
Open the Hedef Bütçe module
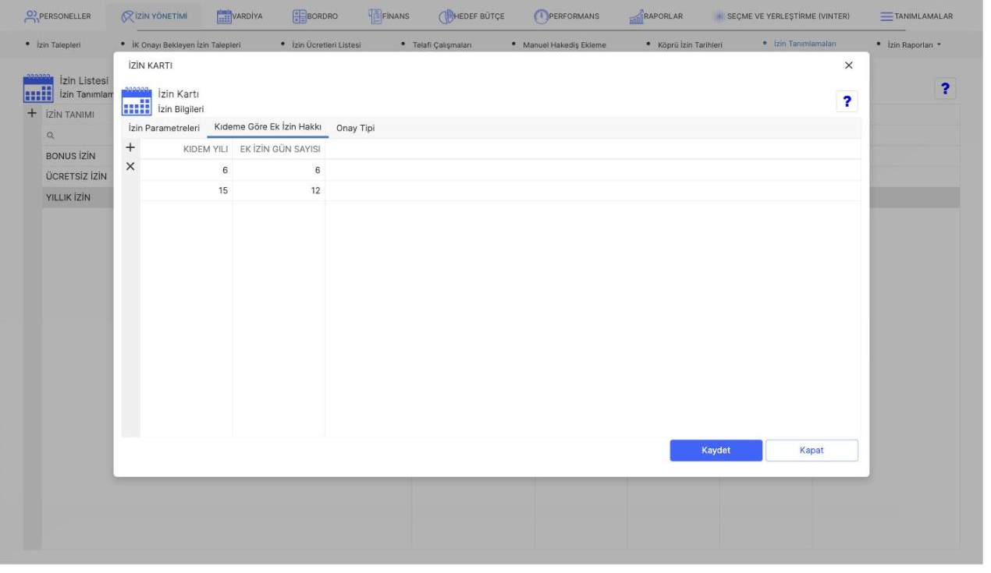coord(472,16)
